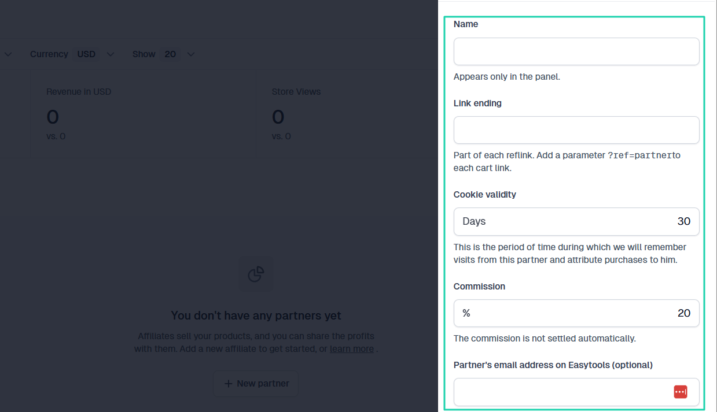Focus the Name input field
This screenshot has height=412, width=717.
click(576, 51)
